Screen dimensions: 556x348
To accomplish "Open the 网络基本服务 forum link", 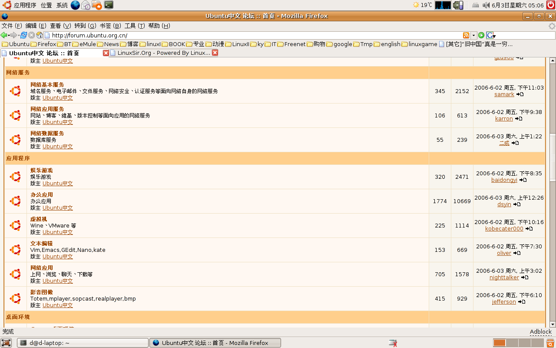I will pos(47,84).
